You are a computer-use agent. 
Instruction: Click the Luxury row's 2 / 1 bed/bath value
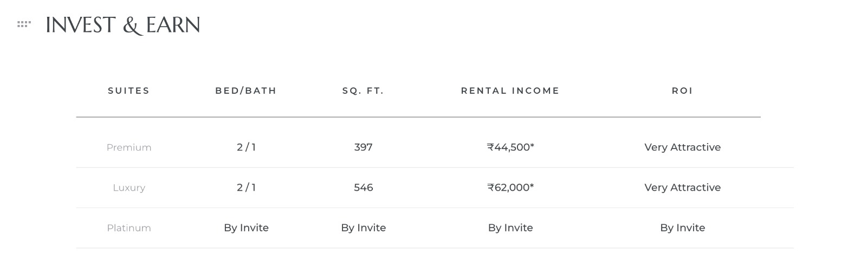click(x=246, y=187)
